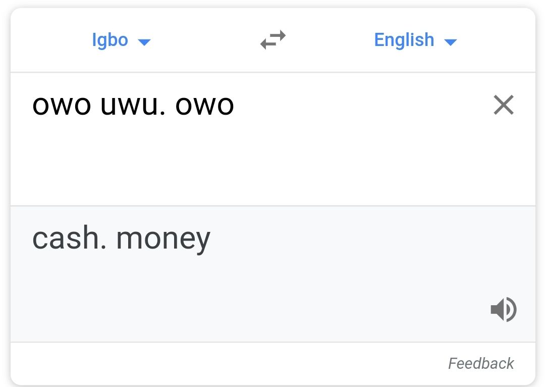The height and width of the screenshot is (387, 545).
Task: Expand the chevron next to Igbo
Action: tap(144, 41)
